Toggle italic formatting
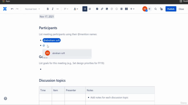Viewport: 188px width, 105px height. pos(53,9)
